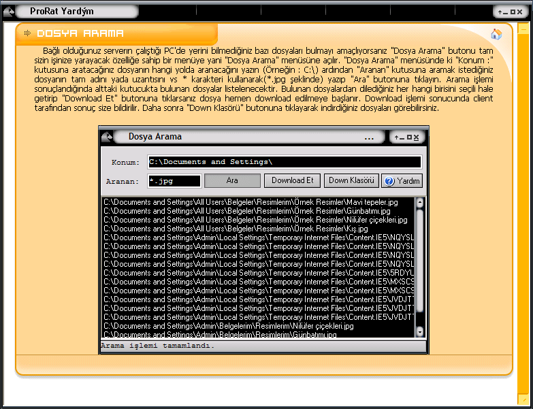Click the up-arrow button in the ProRat Yardým title bar

(500, 12)
